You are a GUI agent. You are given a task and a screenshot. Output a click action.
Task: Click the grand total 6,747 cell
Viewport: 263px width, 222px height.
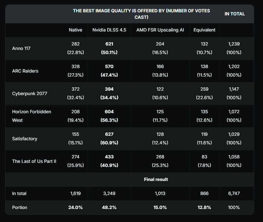pos(234,193)
